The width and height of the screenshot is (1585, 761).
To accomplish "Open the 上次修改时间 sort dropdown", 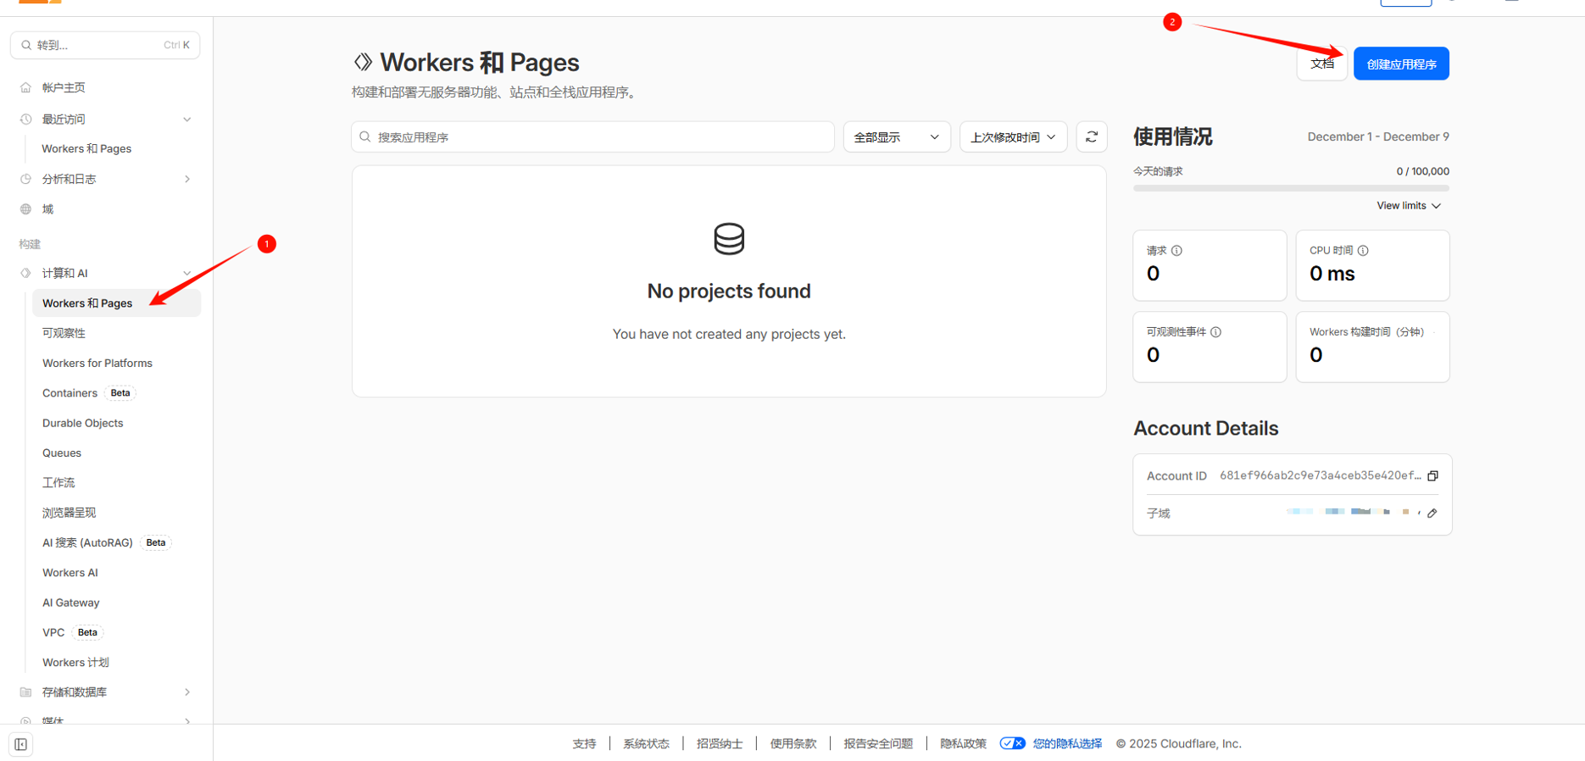I will (x=1012, y=137).
